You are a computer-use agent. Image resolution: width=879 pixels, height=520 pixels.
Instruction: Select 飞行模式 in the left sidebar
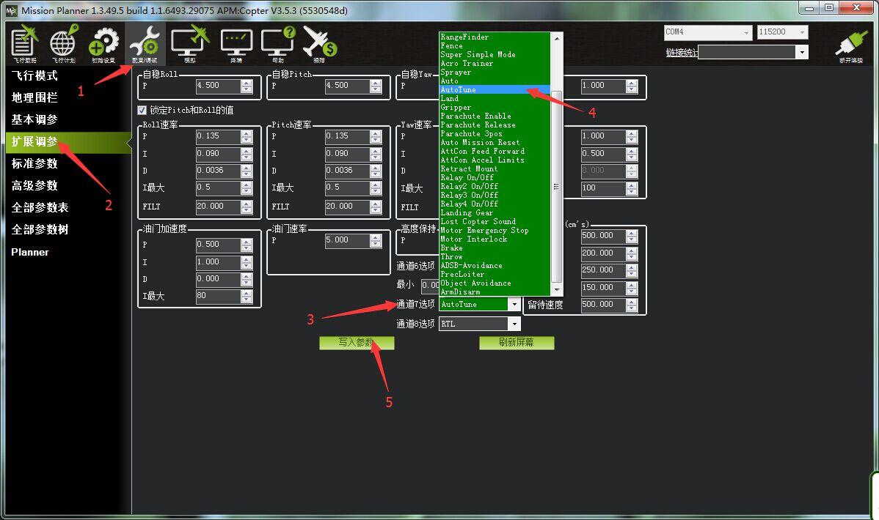pos(34,75)
